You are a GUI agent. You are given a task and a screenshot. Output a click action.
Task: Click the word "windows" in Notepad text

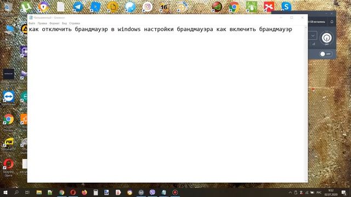click(x=129, y=29)
